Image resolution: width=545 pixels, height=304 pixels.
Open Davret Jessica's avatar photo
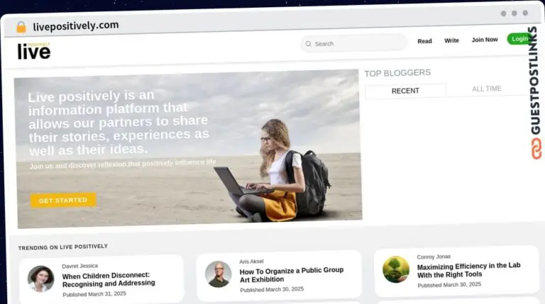(41, 278)
